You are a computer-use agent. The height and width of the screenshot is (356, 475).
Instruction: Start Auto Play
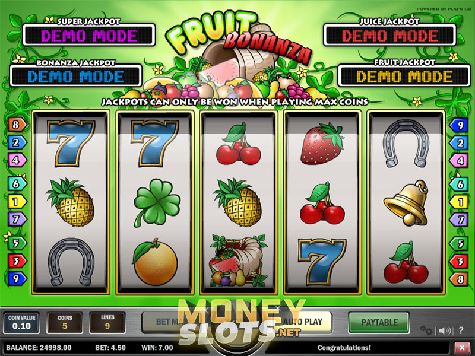pos(303,322)
